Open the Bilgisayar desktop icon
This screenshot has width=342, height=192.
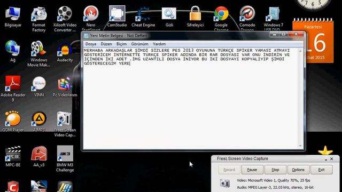(x=13, y=14)
